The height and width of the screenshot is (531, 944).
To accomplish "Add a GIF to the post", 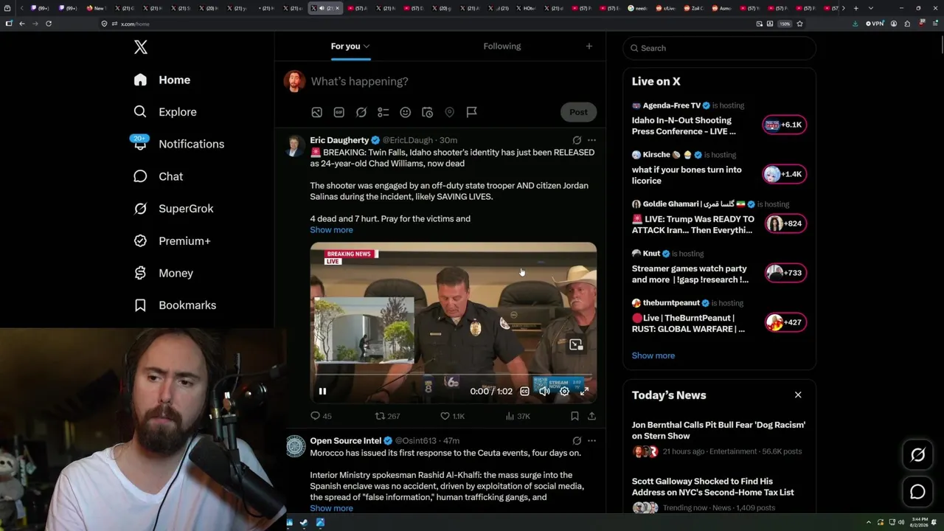I will coord(339,112).
